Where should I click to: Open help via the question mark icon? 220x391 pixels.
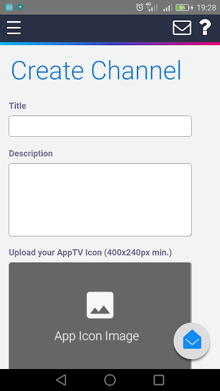point(205,27)
